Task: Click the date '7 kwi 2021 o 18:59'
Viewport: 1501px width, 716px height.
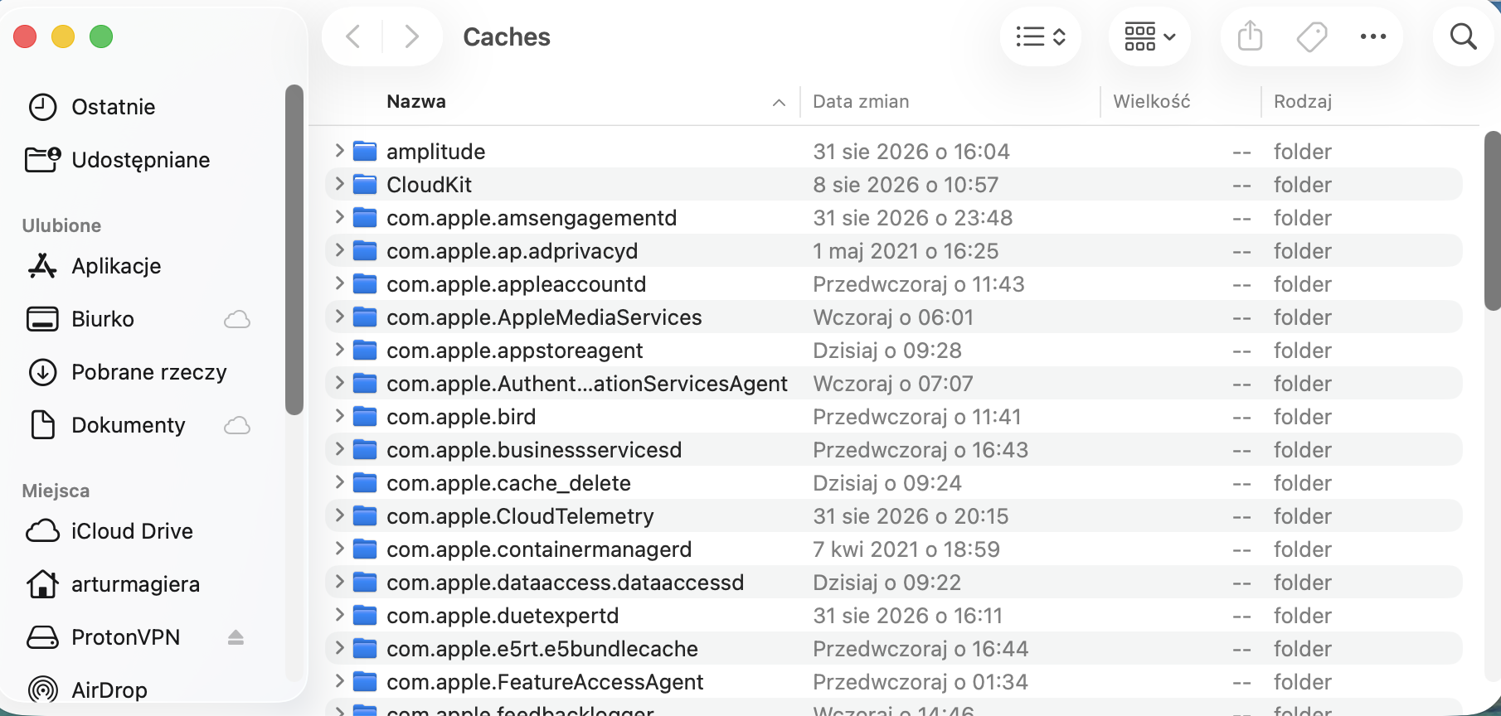Action: tap(906, 549)
